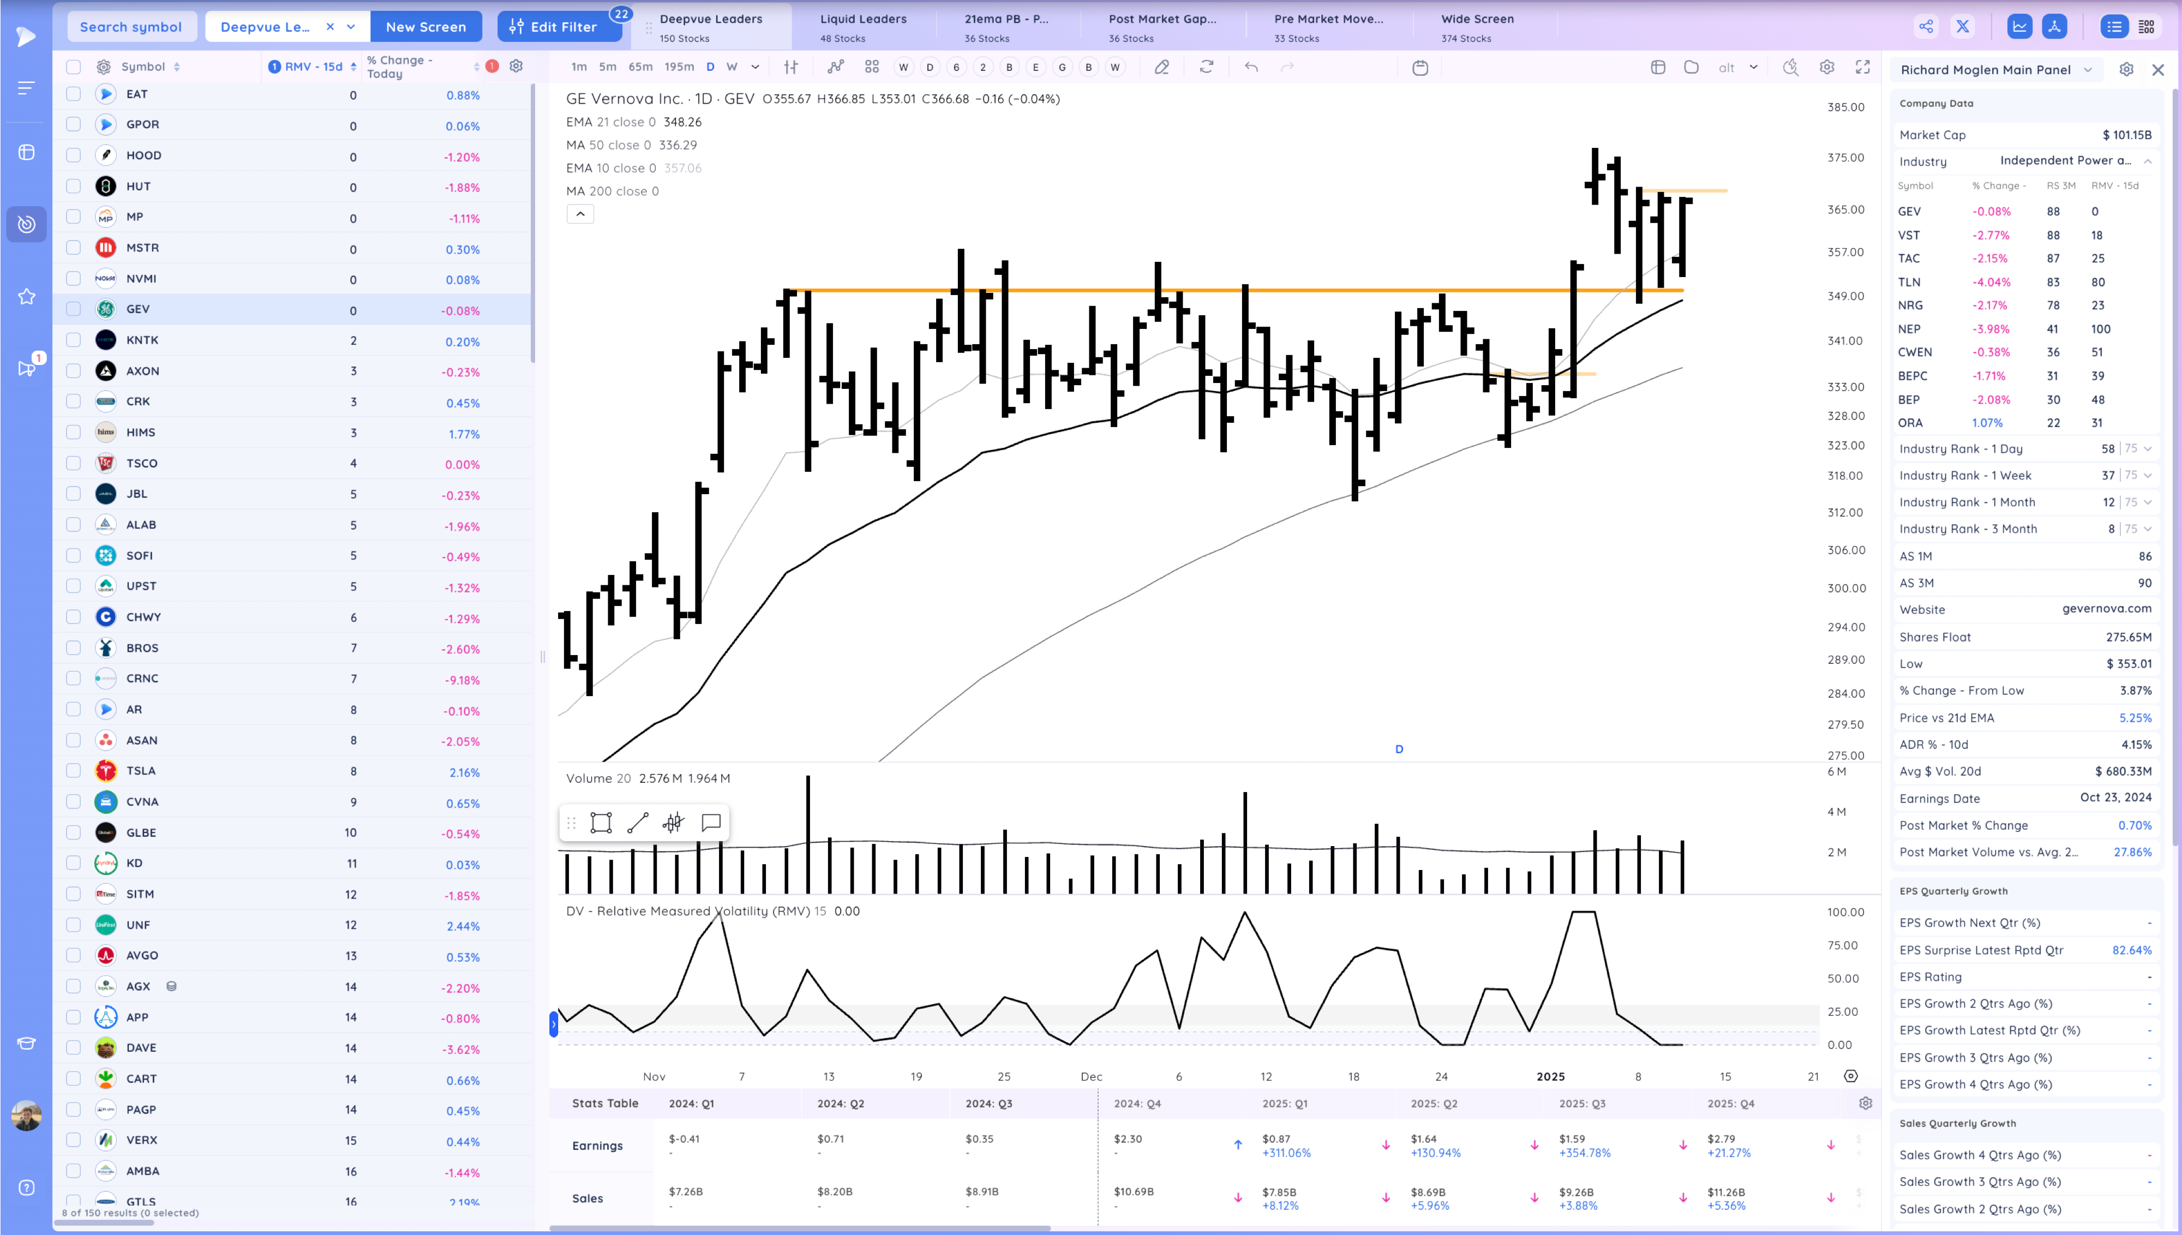Sort by % Change Today column

pos(423,67)
